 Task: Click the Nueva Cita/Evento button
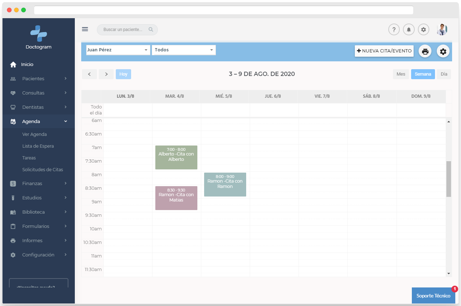point(384,51)
